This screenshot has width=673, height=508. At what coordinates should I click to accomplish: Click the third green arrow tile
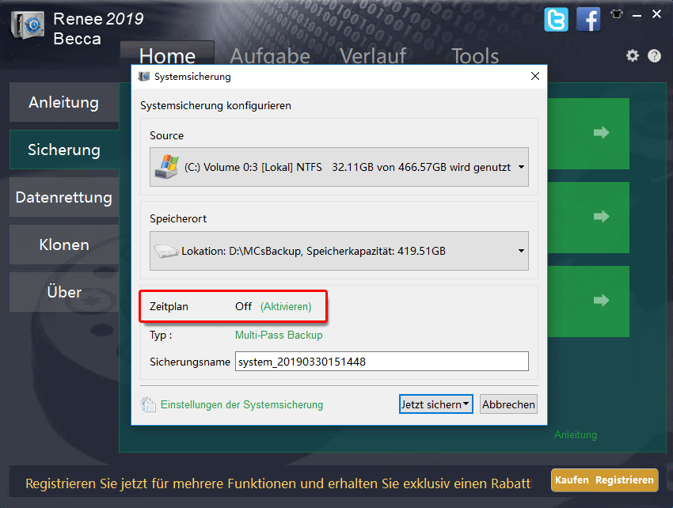pos(589,301)
